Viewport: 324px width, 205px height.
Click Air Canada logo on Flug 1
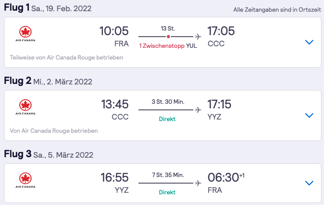(25, 34)
